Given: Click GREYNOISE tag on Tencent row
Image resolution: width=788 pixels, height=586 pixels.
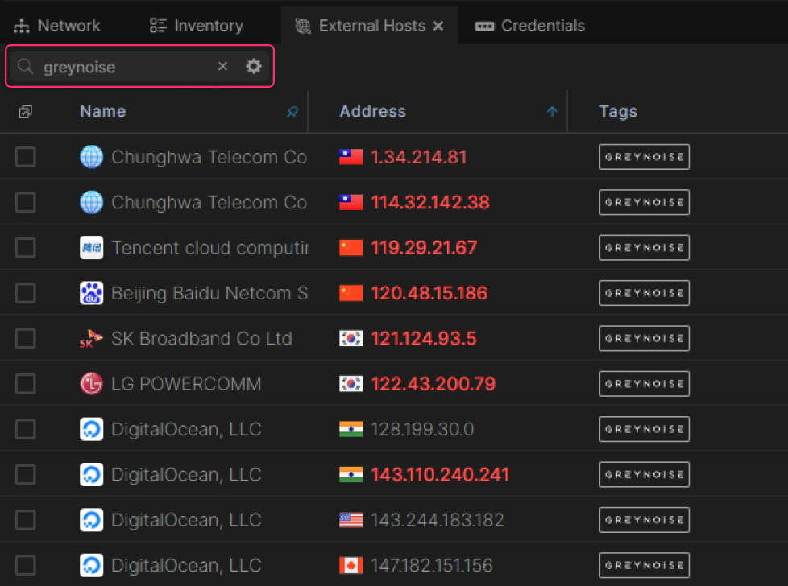Looking at the screenshot, I should pyautogui.click(x=644, y=248).
